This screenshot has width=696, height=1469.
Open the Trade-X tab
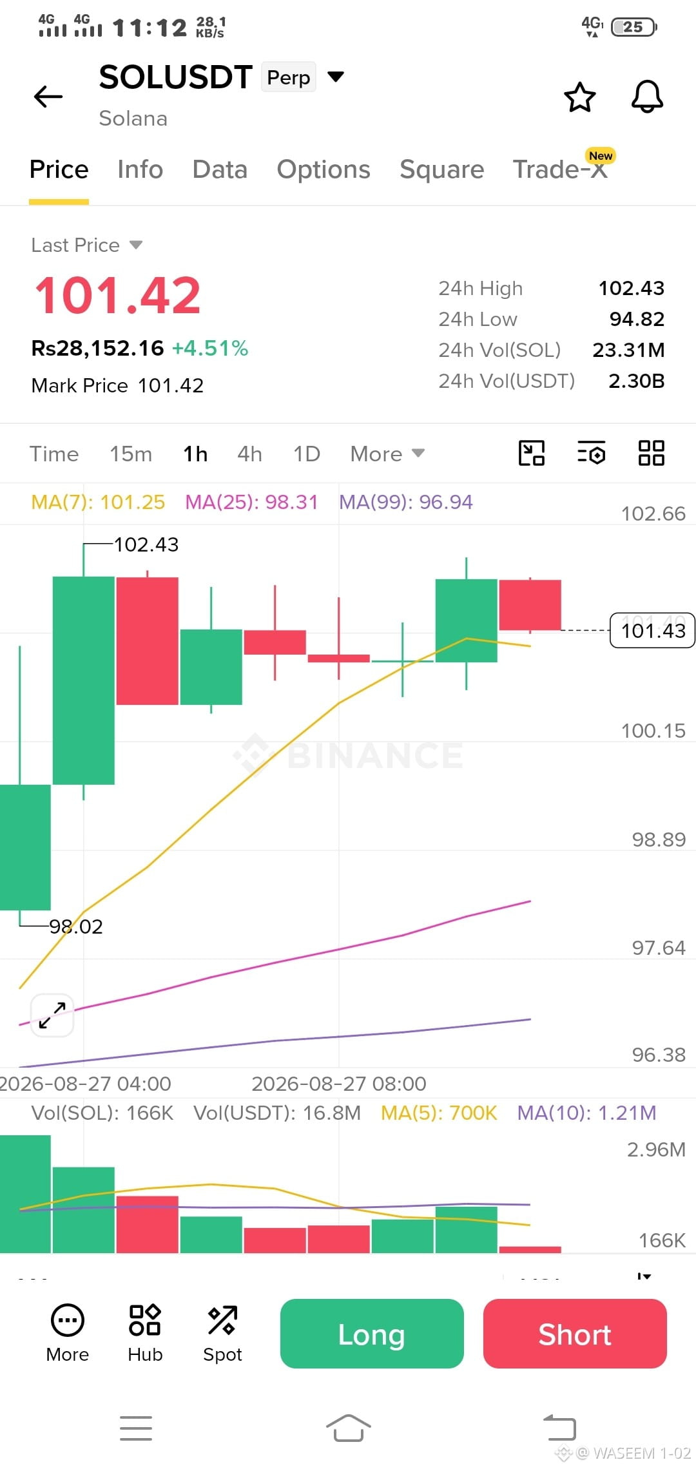[560, 169]
